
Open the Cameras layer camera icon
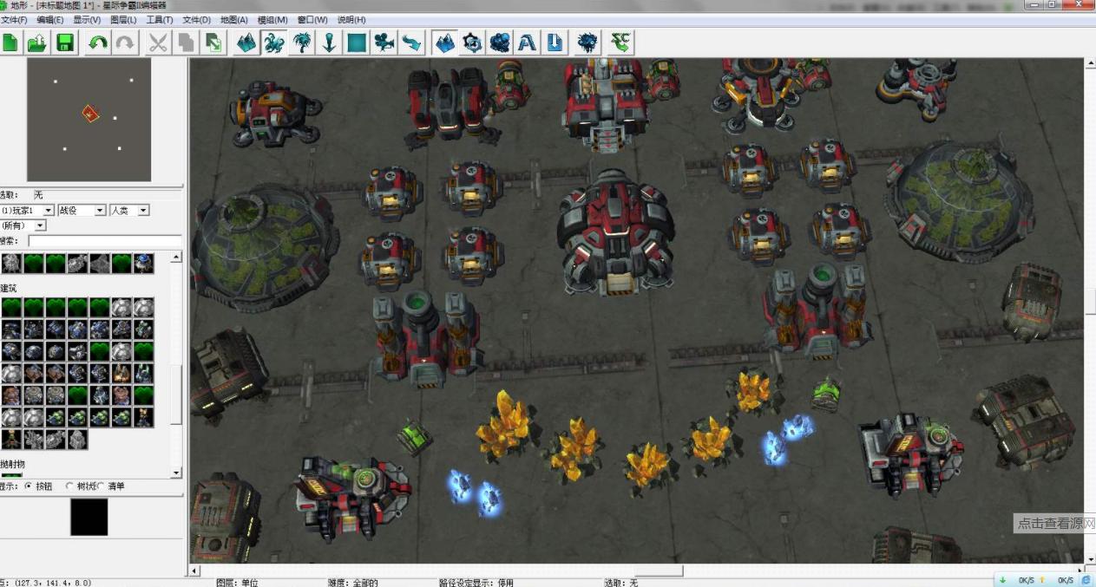(x=384, y=42)
